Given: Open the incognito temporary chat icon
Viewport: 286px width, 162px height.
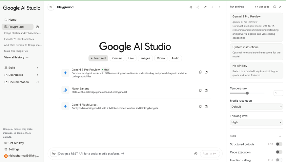Looking at the screenshot, I should [191, 7].
